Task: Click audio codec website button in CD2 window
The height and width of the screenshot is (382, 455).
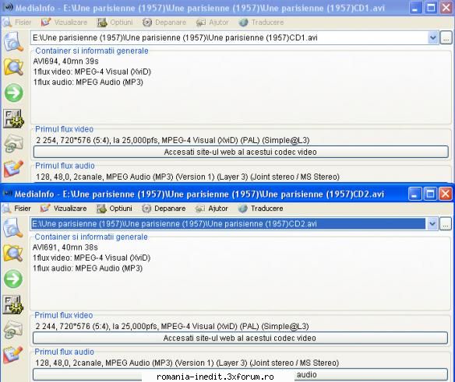Action: (x=240, y=374)
